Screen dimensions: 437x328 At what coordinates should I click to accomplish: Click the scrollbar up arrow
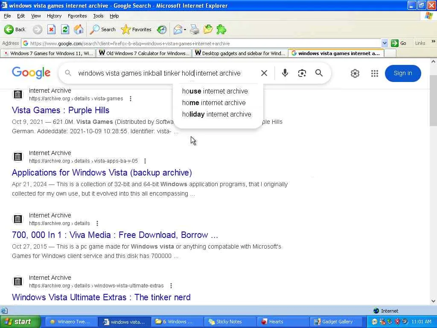tap(433, 61)
